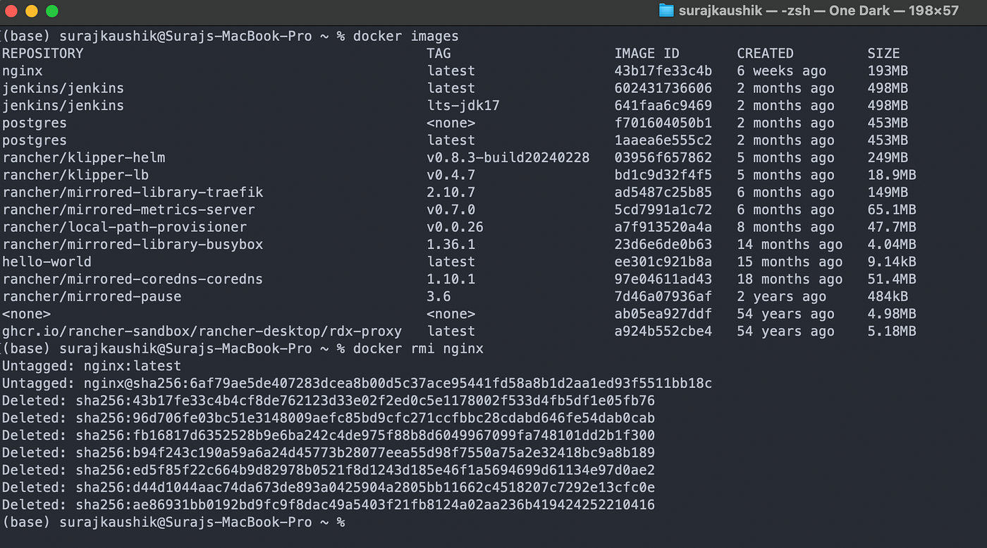Click the IMAGE ID column header
This screenshot has width=987, height=548.
(647, 54)
